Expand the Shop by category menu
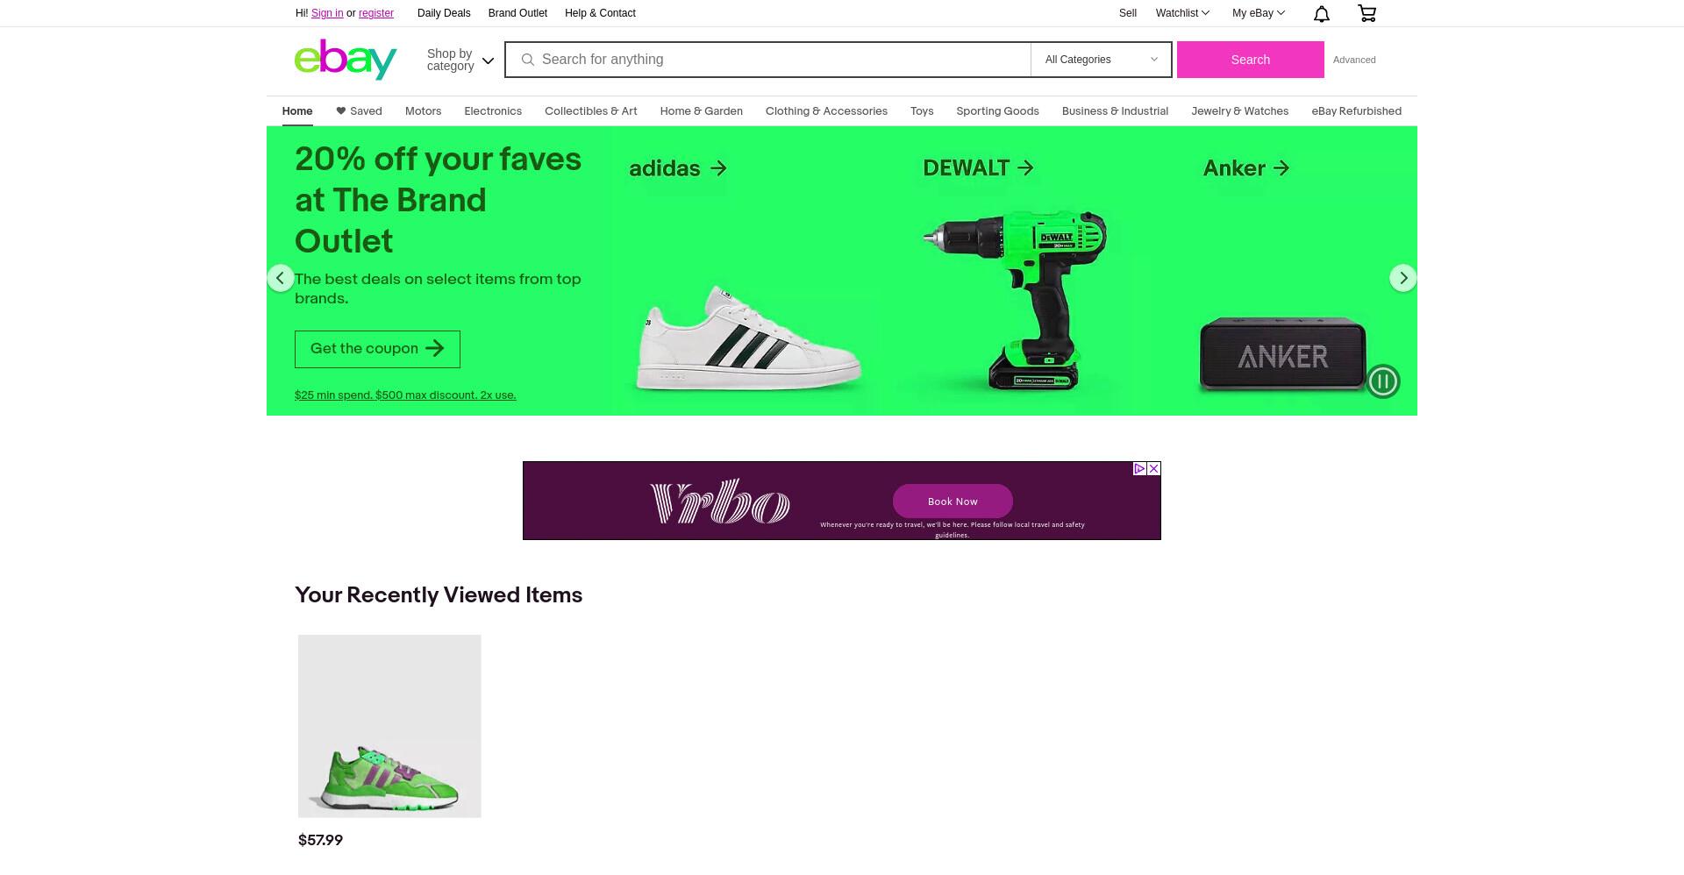The image size is (1684, 875). tap(460, 60)
